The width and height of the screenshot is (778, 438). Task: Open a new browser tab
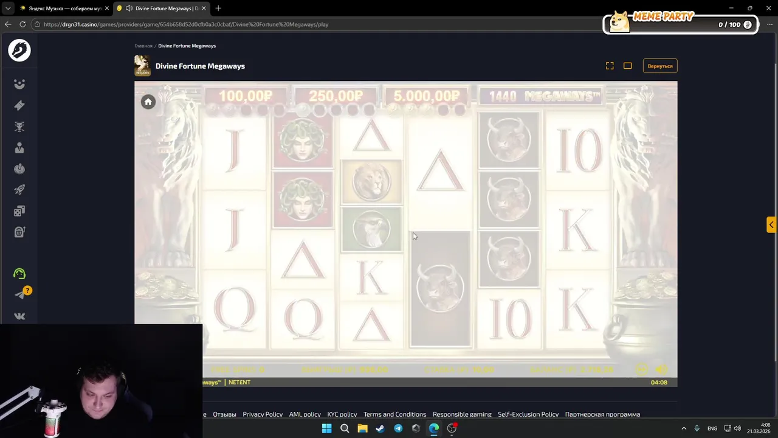click(x=218, y=9)
